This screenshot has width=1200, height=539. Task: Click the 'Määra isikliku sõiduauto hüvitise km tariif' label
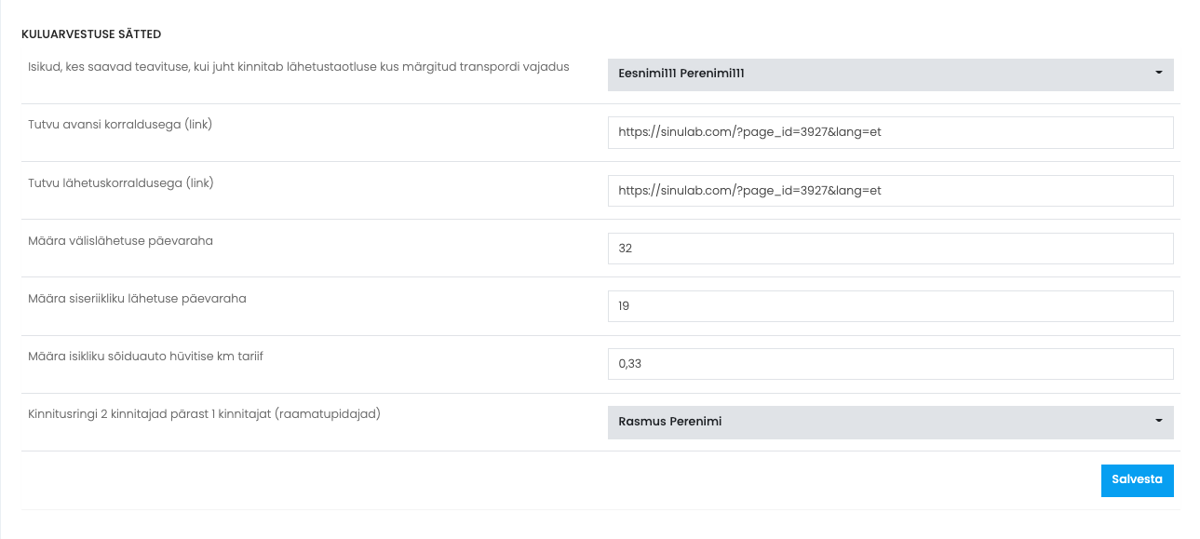[x=145, y=357]
